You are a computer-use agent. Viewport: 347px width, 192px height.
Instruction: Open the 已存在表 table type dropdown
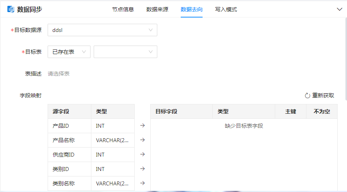(69, 52)
